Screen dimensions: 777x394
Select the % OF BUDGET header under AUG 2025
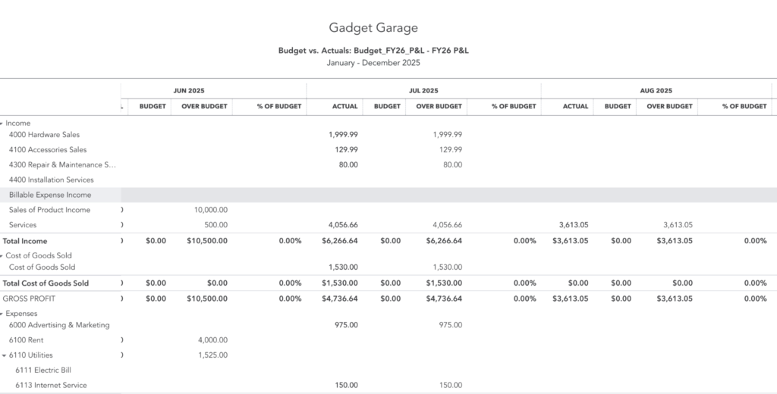[744, 106]
